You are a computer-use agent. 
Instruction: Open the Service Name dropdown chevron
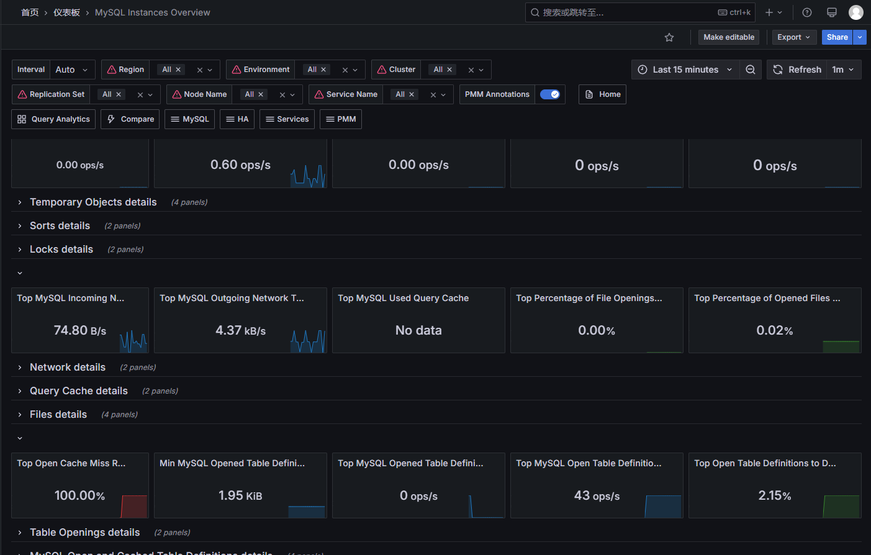443,95
